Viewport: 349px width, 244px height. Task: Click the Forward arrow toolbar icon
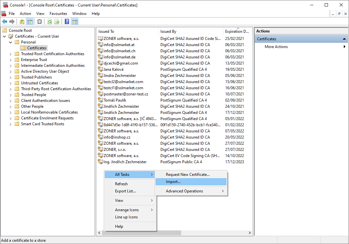pyautogui.click(x=12, y=22)
